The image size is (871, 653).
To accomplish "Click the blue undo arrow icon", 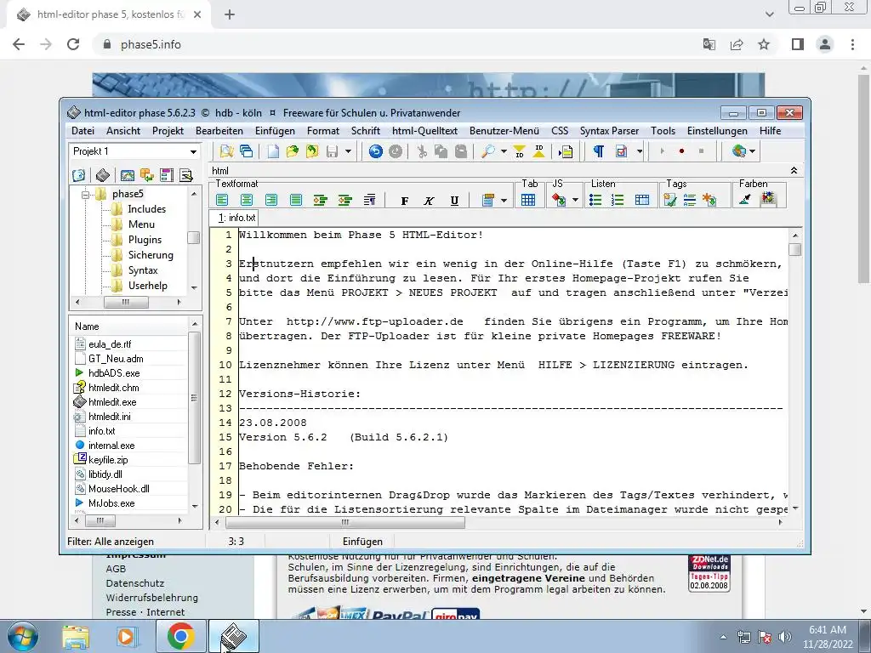I will pyautogui.click(x=375, y=151).
